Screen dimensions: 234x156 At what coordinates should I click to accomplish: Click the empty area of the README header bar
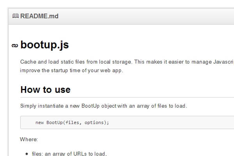(x=148, y=16)
